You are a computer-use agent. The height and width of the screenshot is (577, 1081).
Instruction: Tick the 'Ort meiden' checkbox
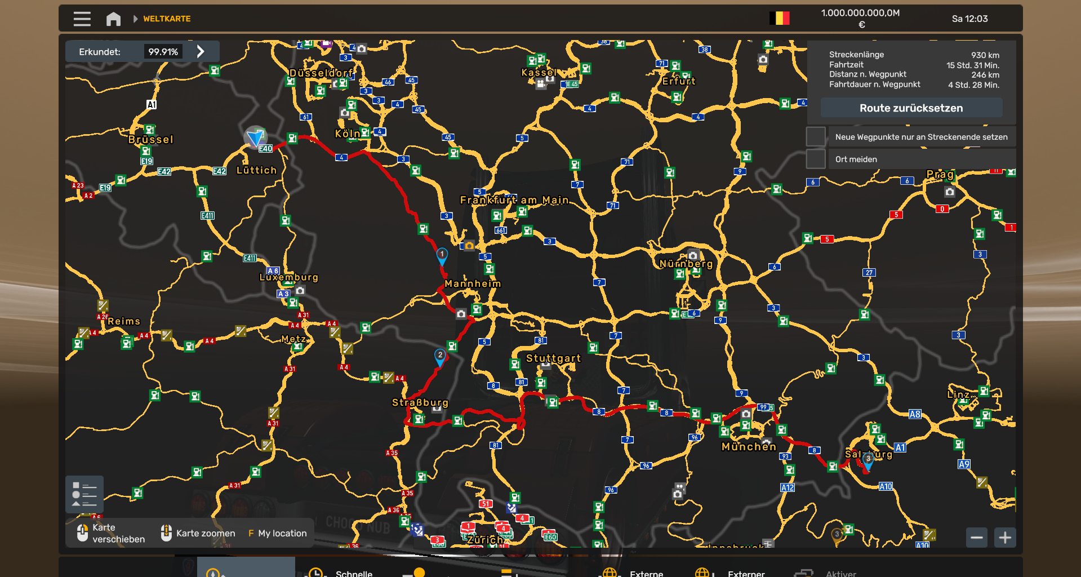pyautogui.click(x=816, y=159)
